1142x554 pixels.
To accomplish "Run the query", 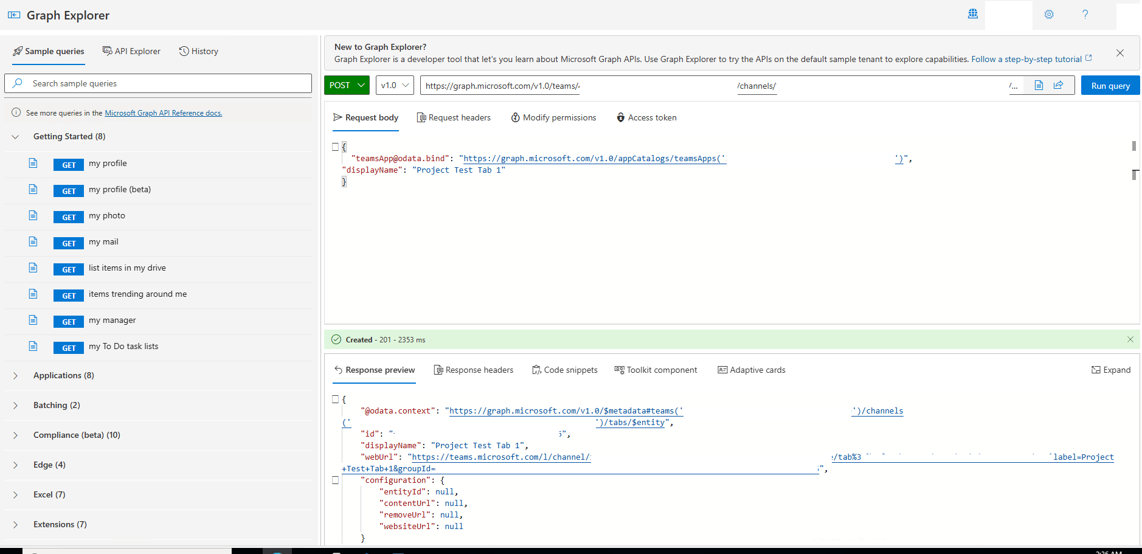I will click(1110, 85).
